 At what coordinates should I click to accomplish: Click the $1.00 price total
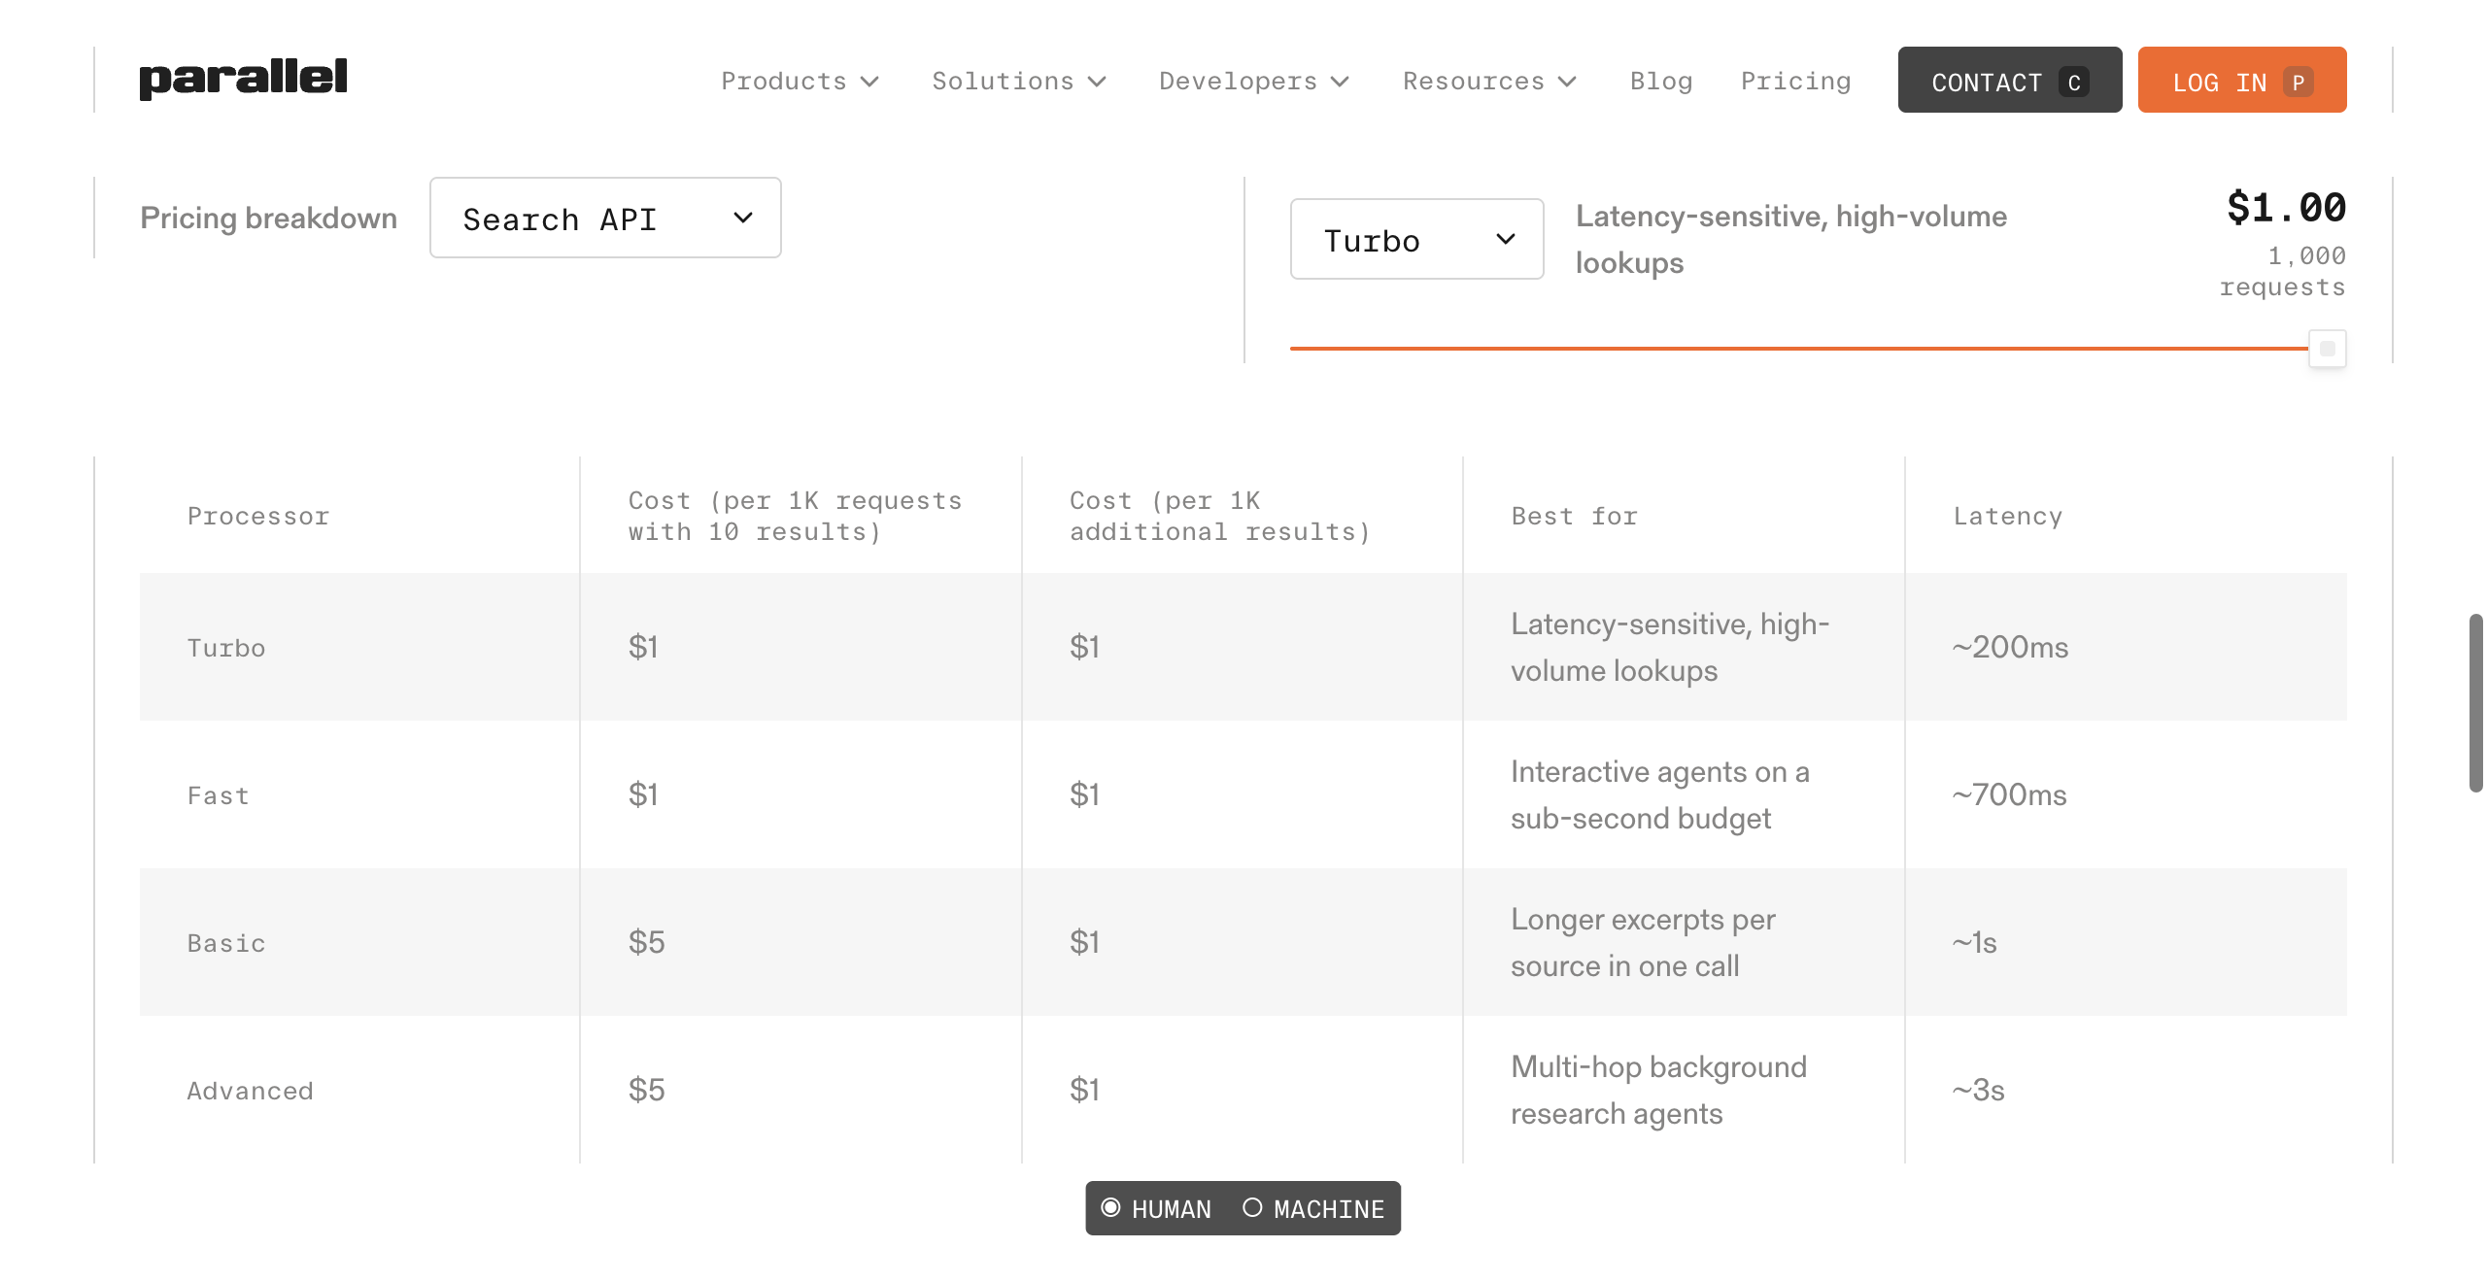click(x=2286, y=207)
